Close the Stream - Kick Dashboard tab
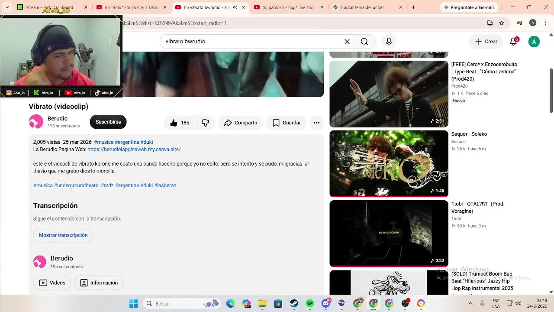Image resolution: width=554 pixels, height=312 pixels. tap(86, 7)
